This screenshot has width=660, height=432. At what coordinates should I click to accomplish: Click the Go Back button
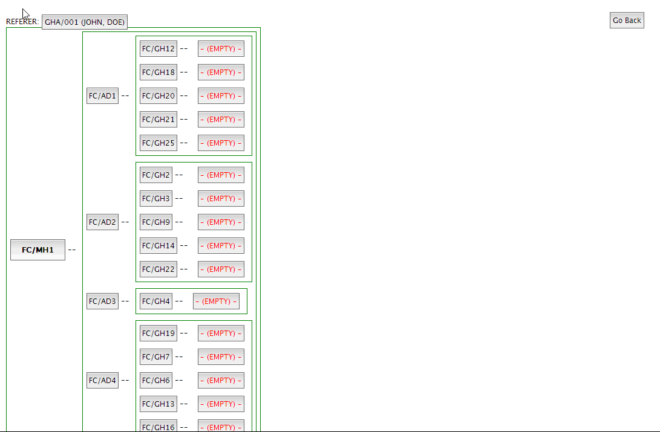pos(626,21)
